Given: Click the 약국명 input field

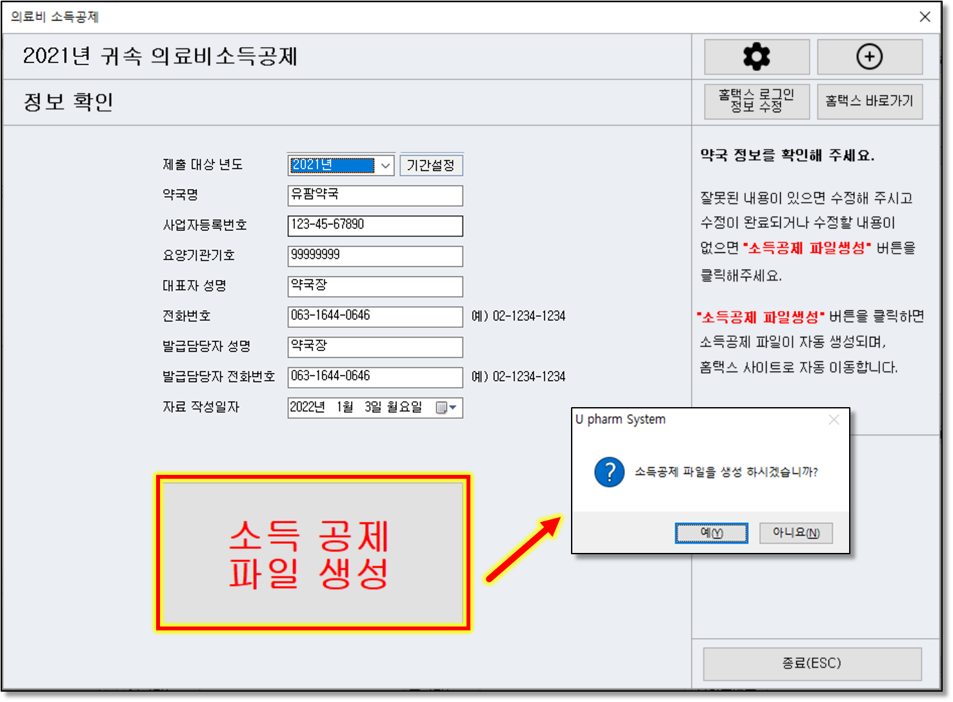Looking at the screenshot, I should 375,196.
